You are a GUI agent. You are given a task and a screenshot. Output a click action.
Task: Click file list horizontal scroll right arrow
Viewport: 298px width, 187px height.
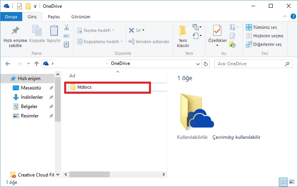164,174
